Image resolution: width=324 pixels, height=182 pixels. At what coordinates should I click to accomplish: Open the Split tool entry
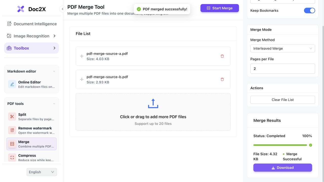coord(31,117)
